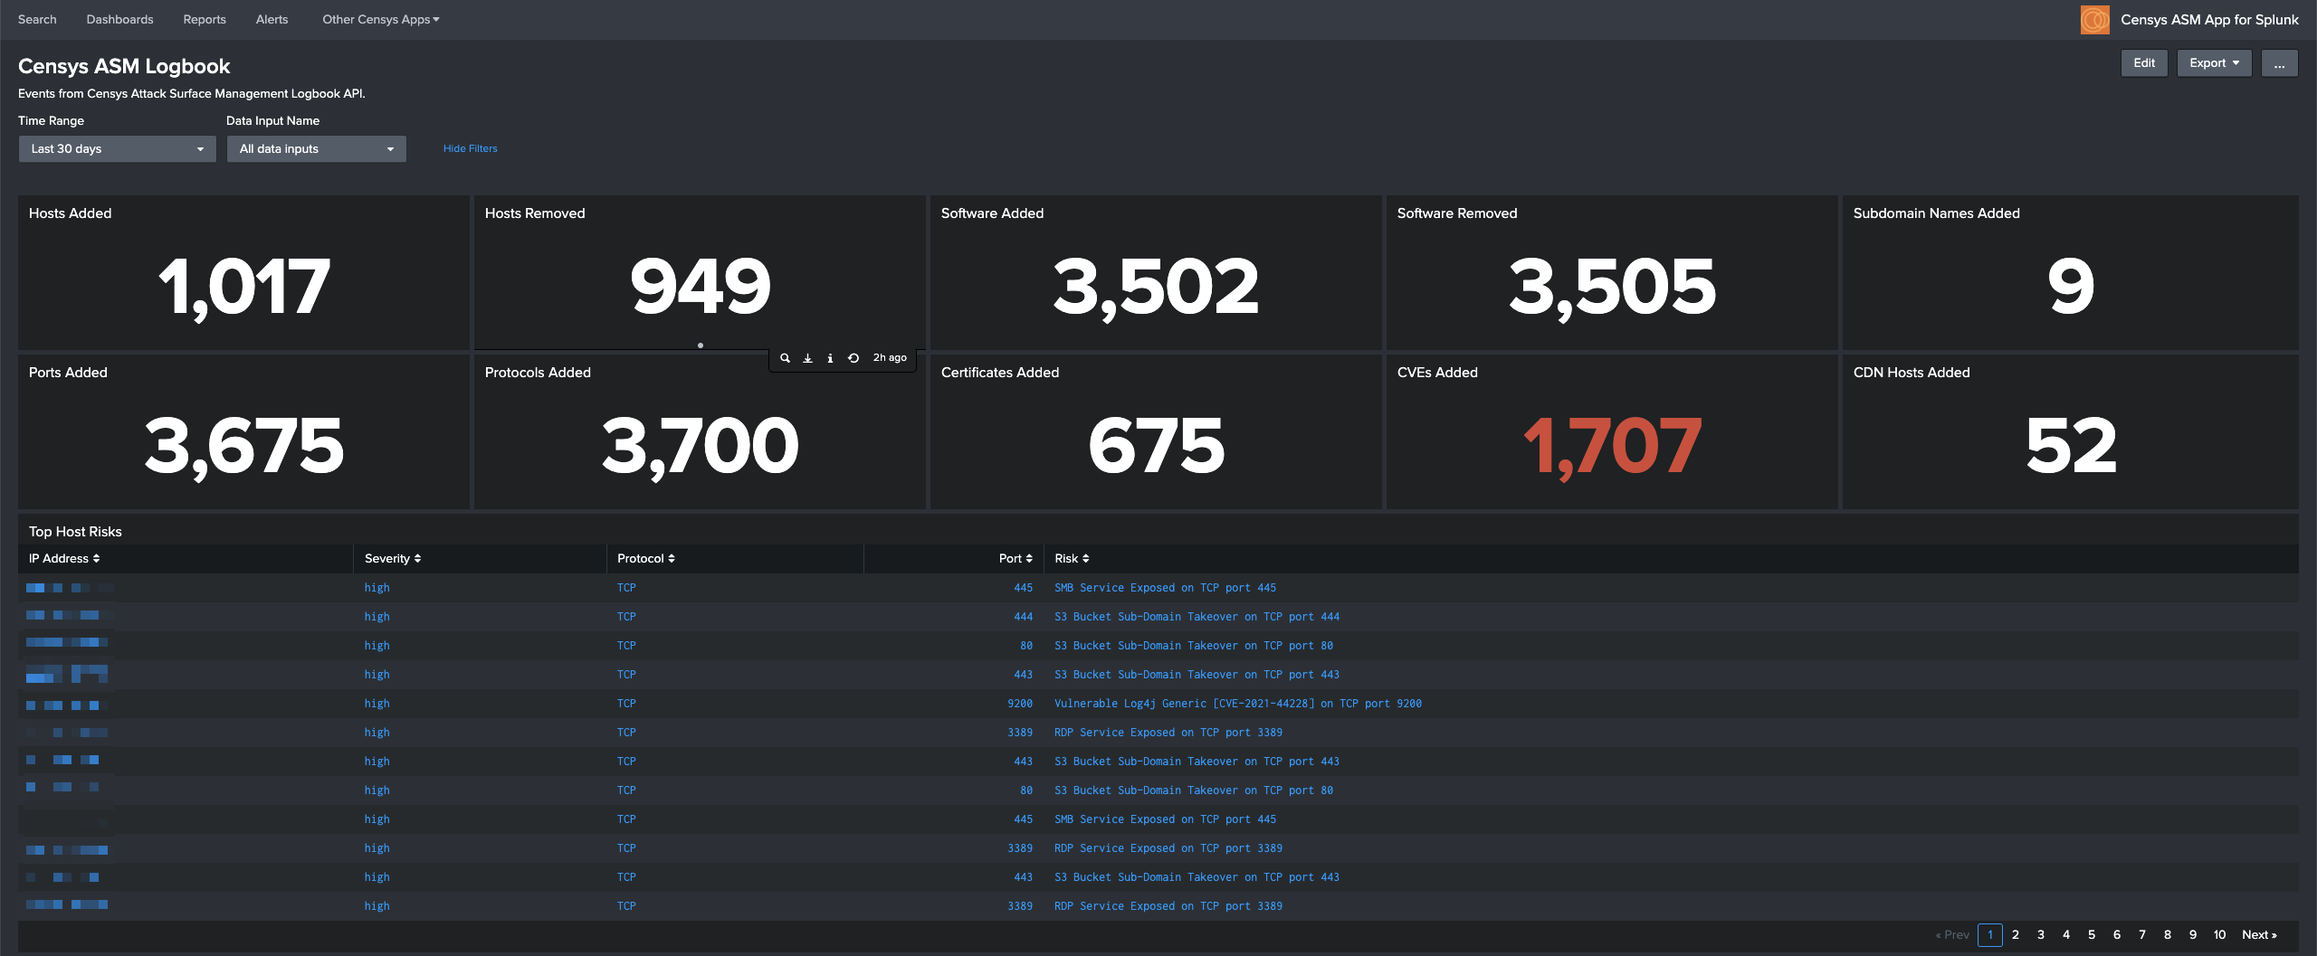The image size is (2317, 956).
Task: Click CDN Hosts Added value 52
Action: (2071, 446)
